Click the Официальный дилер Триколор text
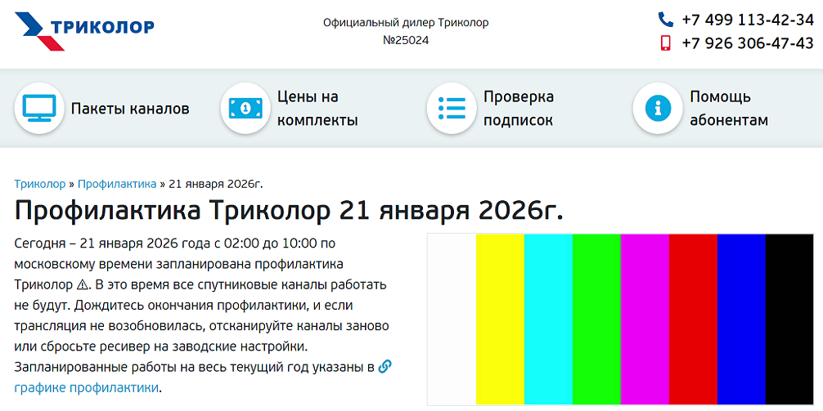823x411 pixels. pos(406,23)
